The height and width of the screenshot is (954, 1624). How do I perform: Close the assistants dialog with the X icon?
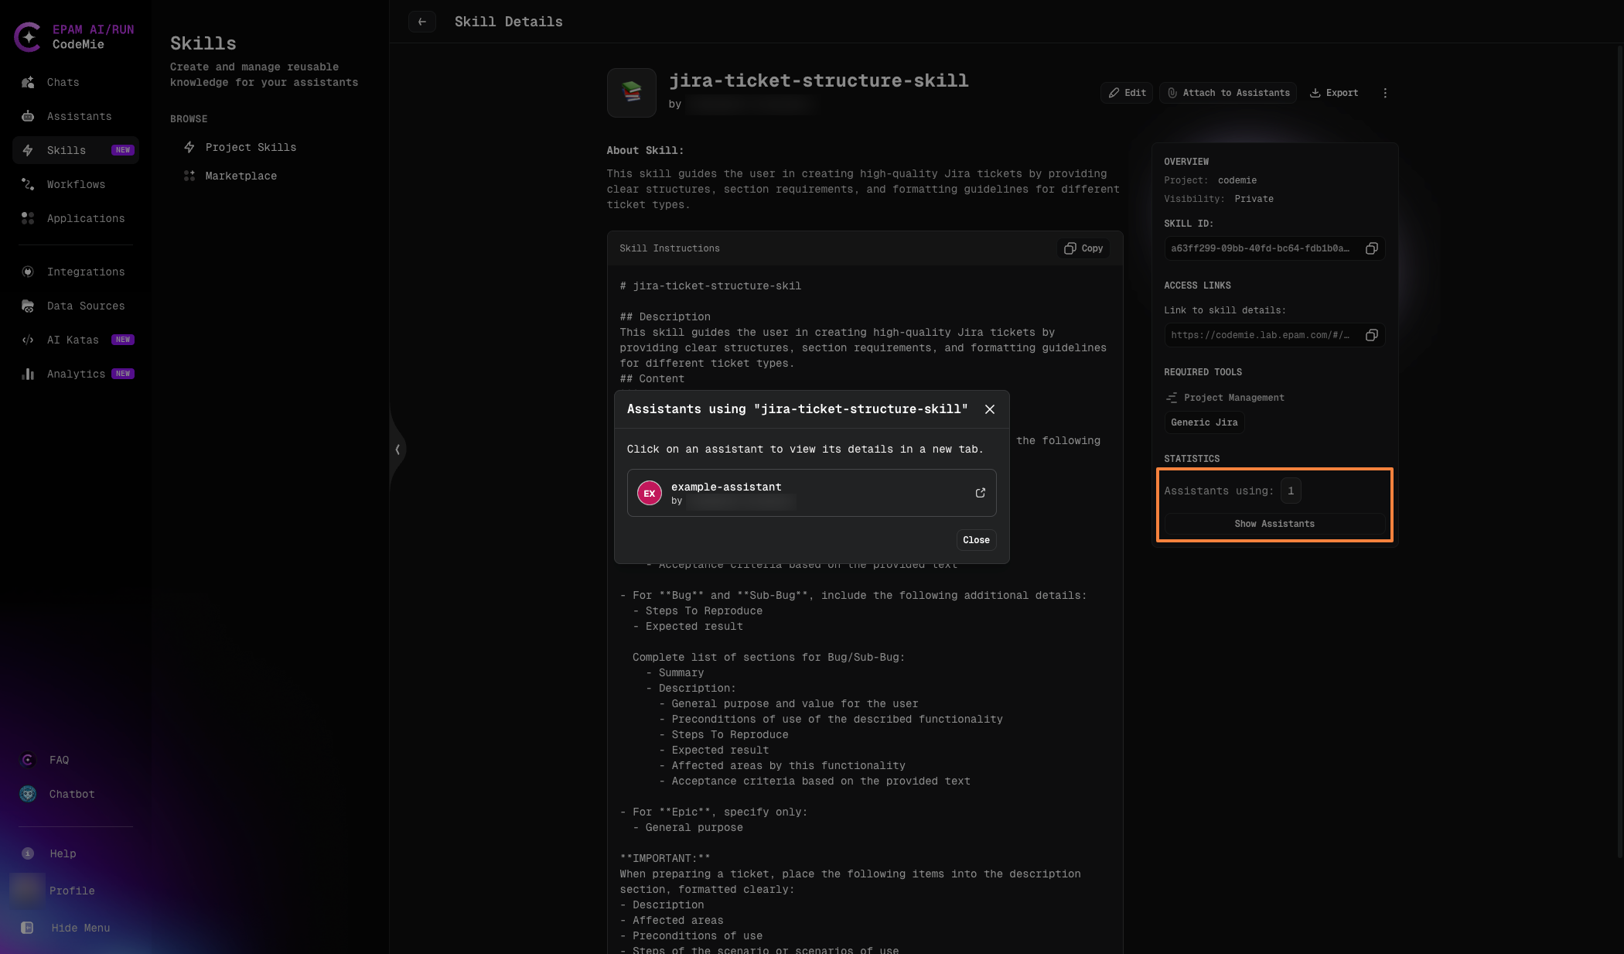[x=989, y=409]
